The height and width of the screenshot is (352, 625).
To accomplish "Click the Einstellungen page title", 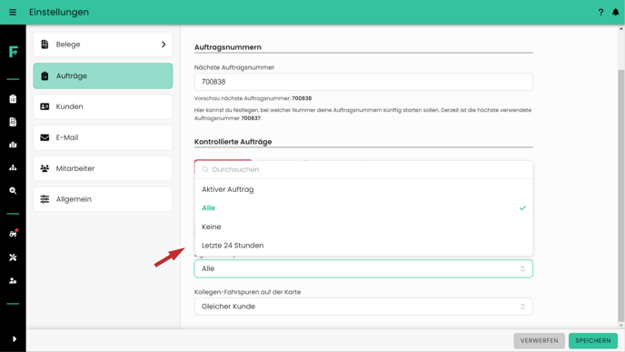I will [x=59, y=13].
